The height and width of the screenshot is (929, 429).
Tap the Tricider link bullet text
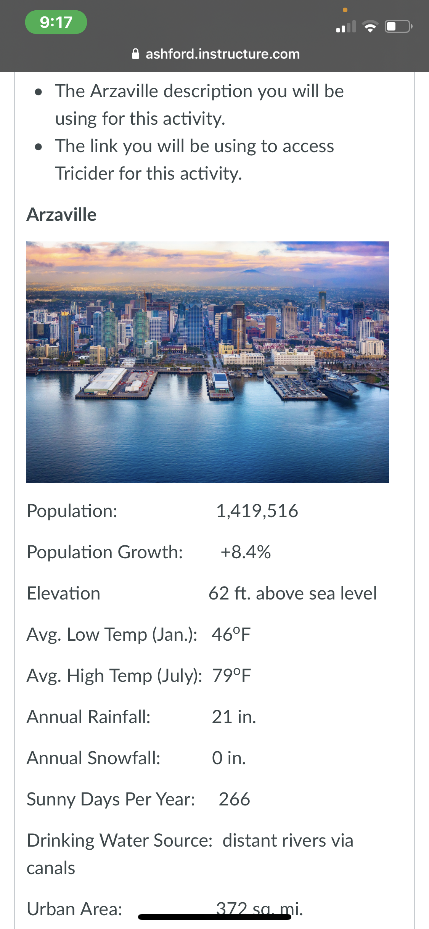pos(194,159)
